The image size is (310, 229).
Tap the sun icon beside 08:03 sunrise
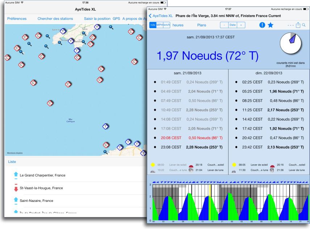152,165
